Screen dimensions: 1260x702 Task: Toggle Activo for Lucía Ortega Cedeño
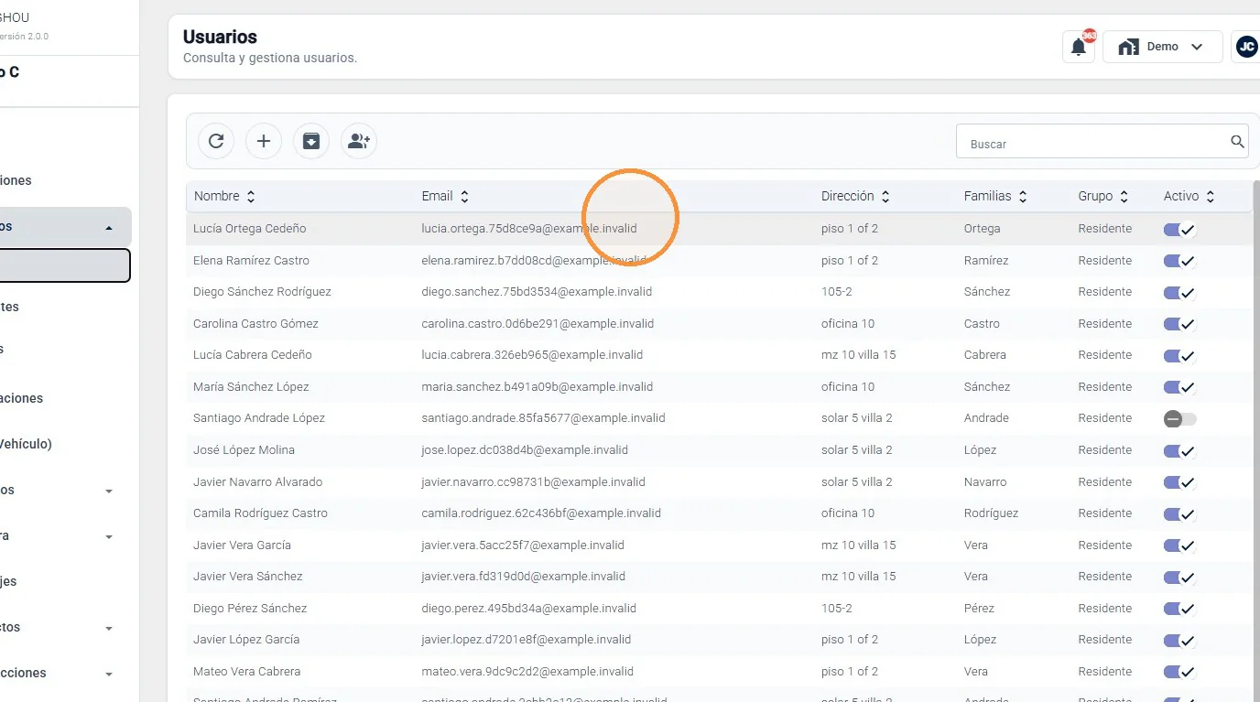[x=1180, y=230]
